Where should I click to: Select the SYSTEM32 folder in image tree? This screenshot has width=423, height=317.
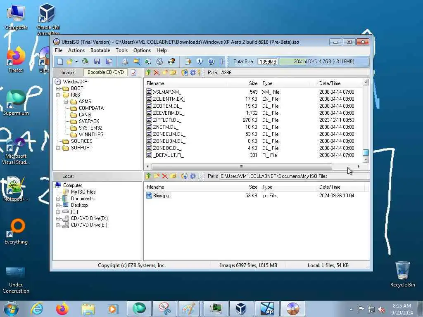coord(90,128)
